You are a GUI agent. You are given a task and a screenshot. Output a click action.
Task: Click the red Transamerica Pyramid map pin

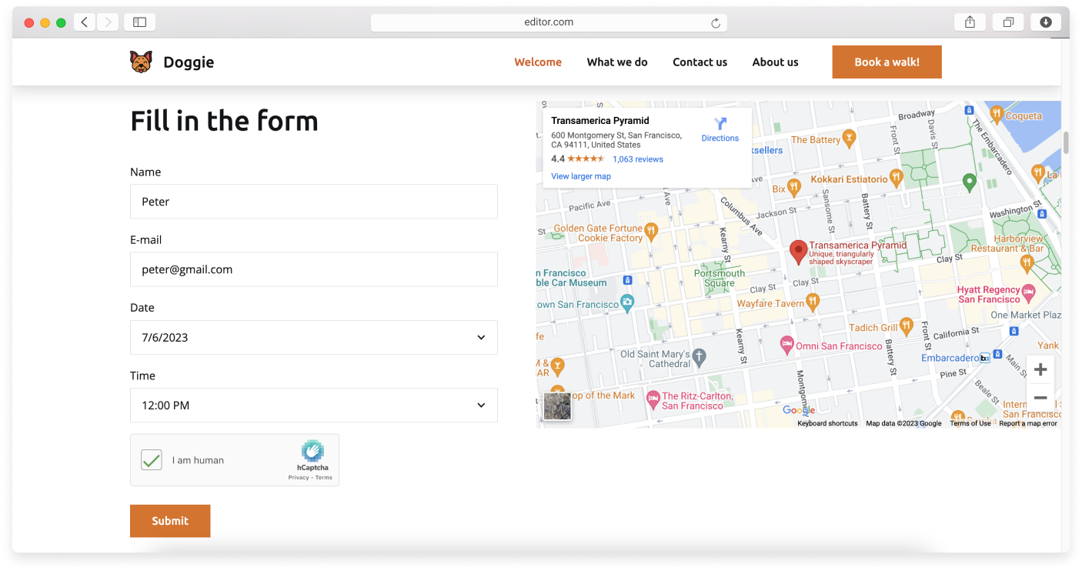[x=799, y=252]
